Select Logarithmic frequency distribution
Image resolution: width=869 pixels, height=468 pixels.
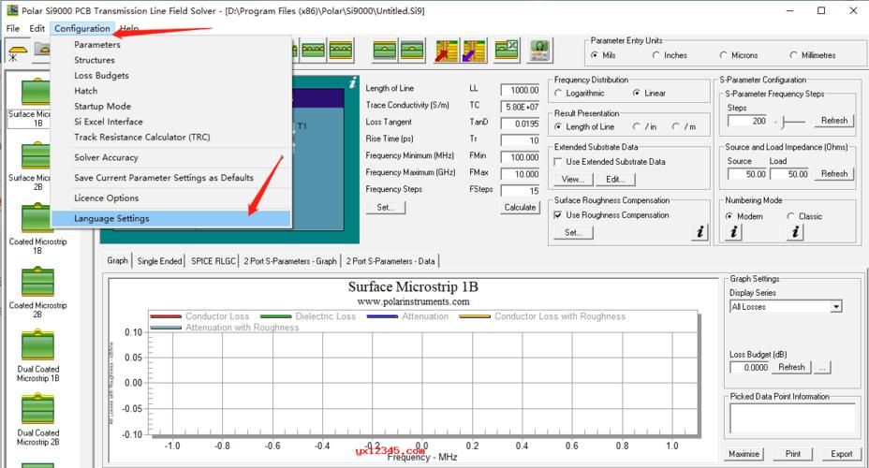click(560, 94)
